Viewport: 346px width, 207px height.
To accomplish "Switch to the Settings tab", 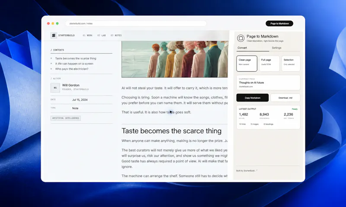I will pyautogui.click(x=276, y=48).
